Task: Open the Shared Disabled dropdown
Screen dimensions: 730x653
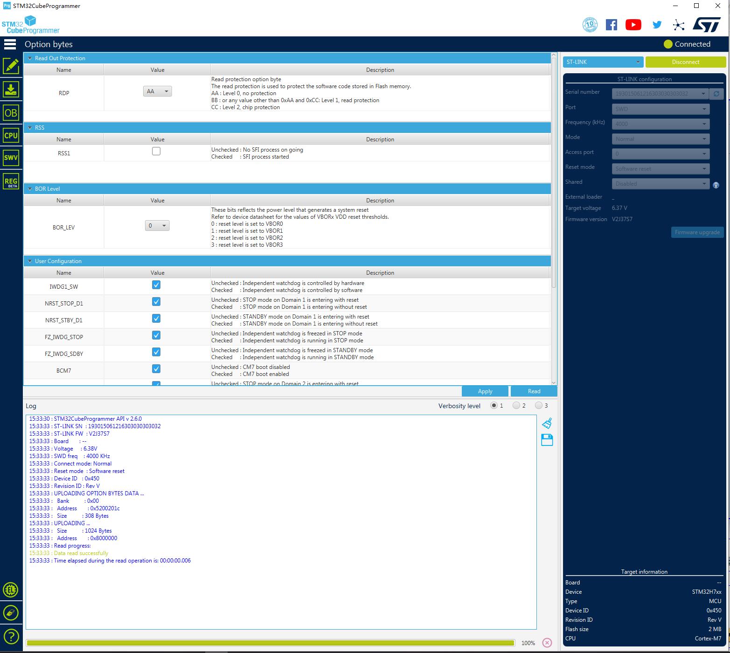Action: [660, 183]
